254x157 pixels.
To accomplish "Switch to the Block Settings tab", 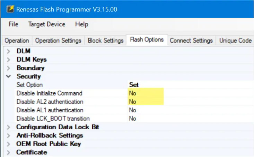I will pos(106,40).
